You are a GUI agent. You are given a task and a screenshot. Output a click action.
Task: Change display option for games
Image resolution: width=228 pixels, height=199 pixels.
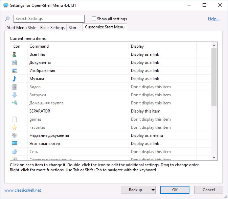click(x=151, y=119)
